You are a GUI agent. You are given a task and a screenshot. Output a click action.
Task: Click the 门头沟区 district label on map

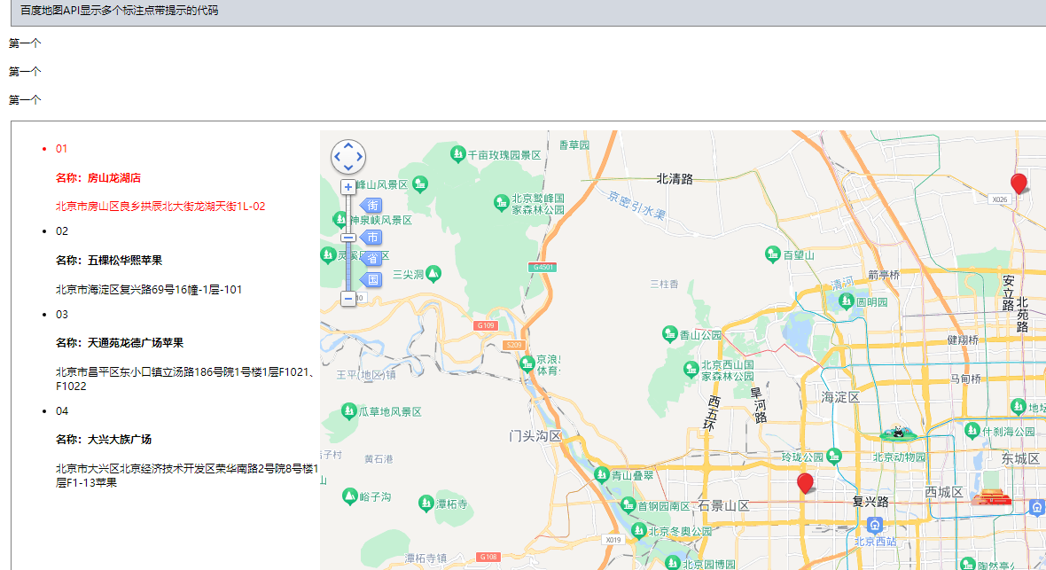tap(535, 436)
